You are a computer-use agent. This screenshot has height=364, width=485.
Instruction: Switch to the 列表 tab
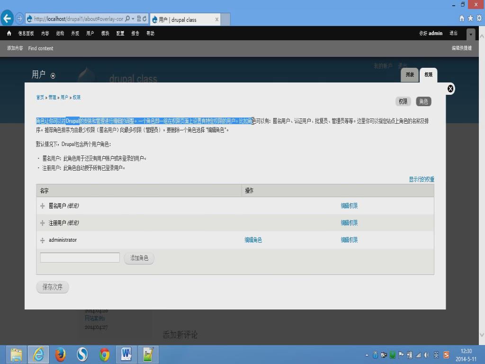click(410, 75)
